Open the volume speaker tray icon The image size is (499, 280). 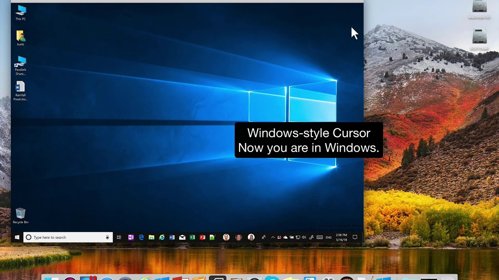[304, 237]
